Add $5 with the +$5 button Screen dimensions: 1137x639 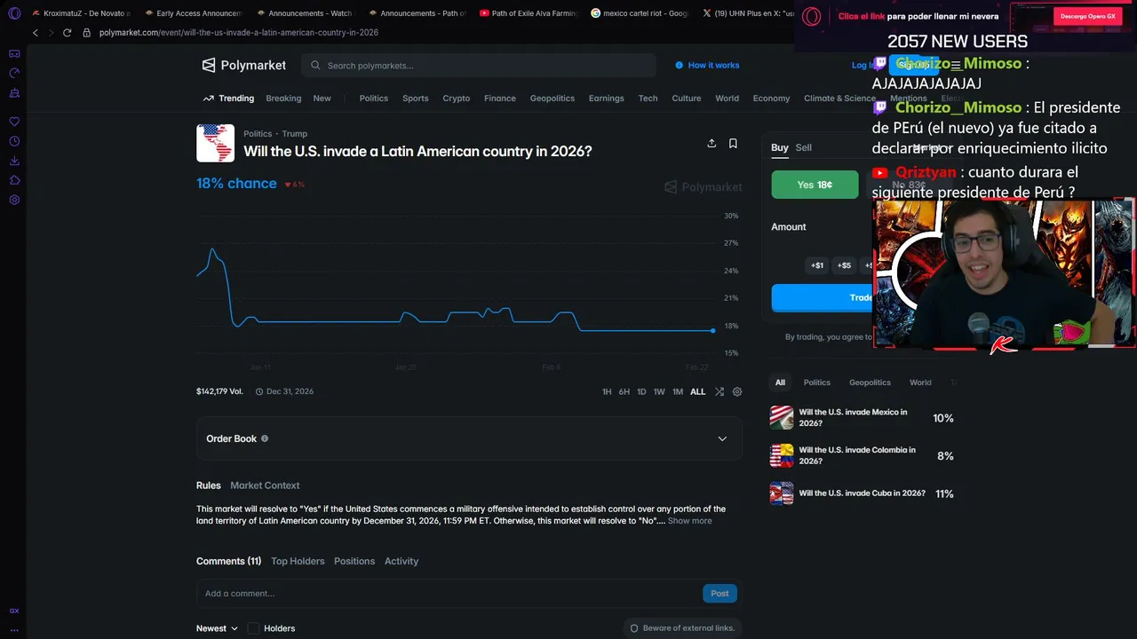point(844,265)
